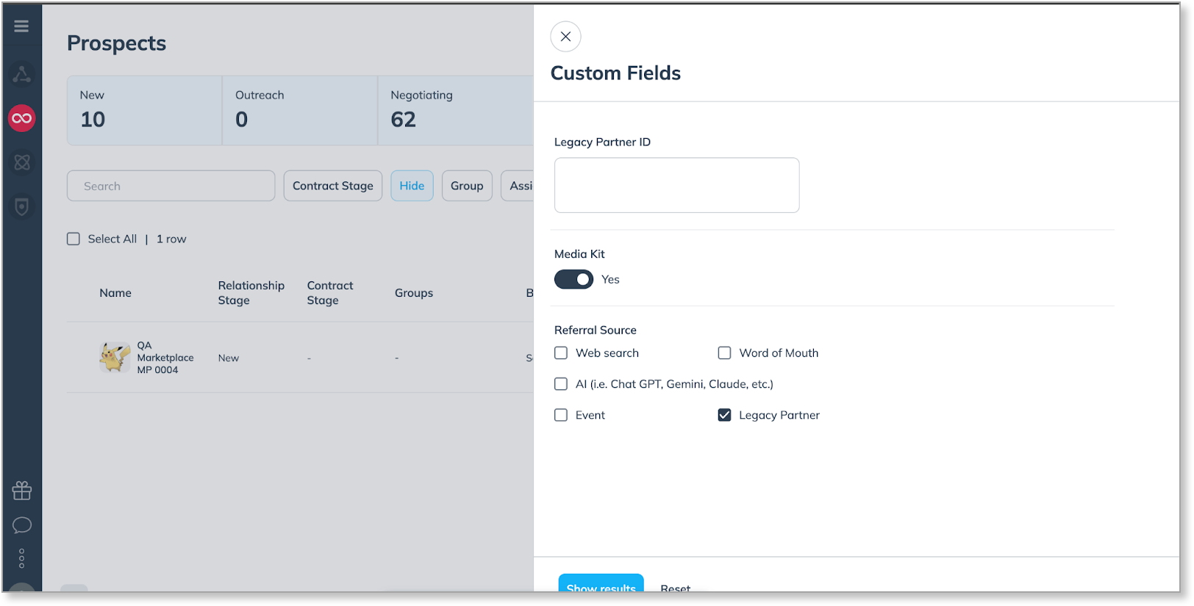The width and height of the screenshot is (1194, 606).
Task: Click the Hide filters button
Action: click(x=412, y=186)
